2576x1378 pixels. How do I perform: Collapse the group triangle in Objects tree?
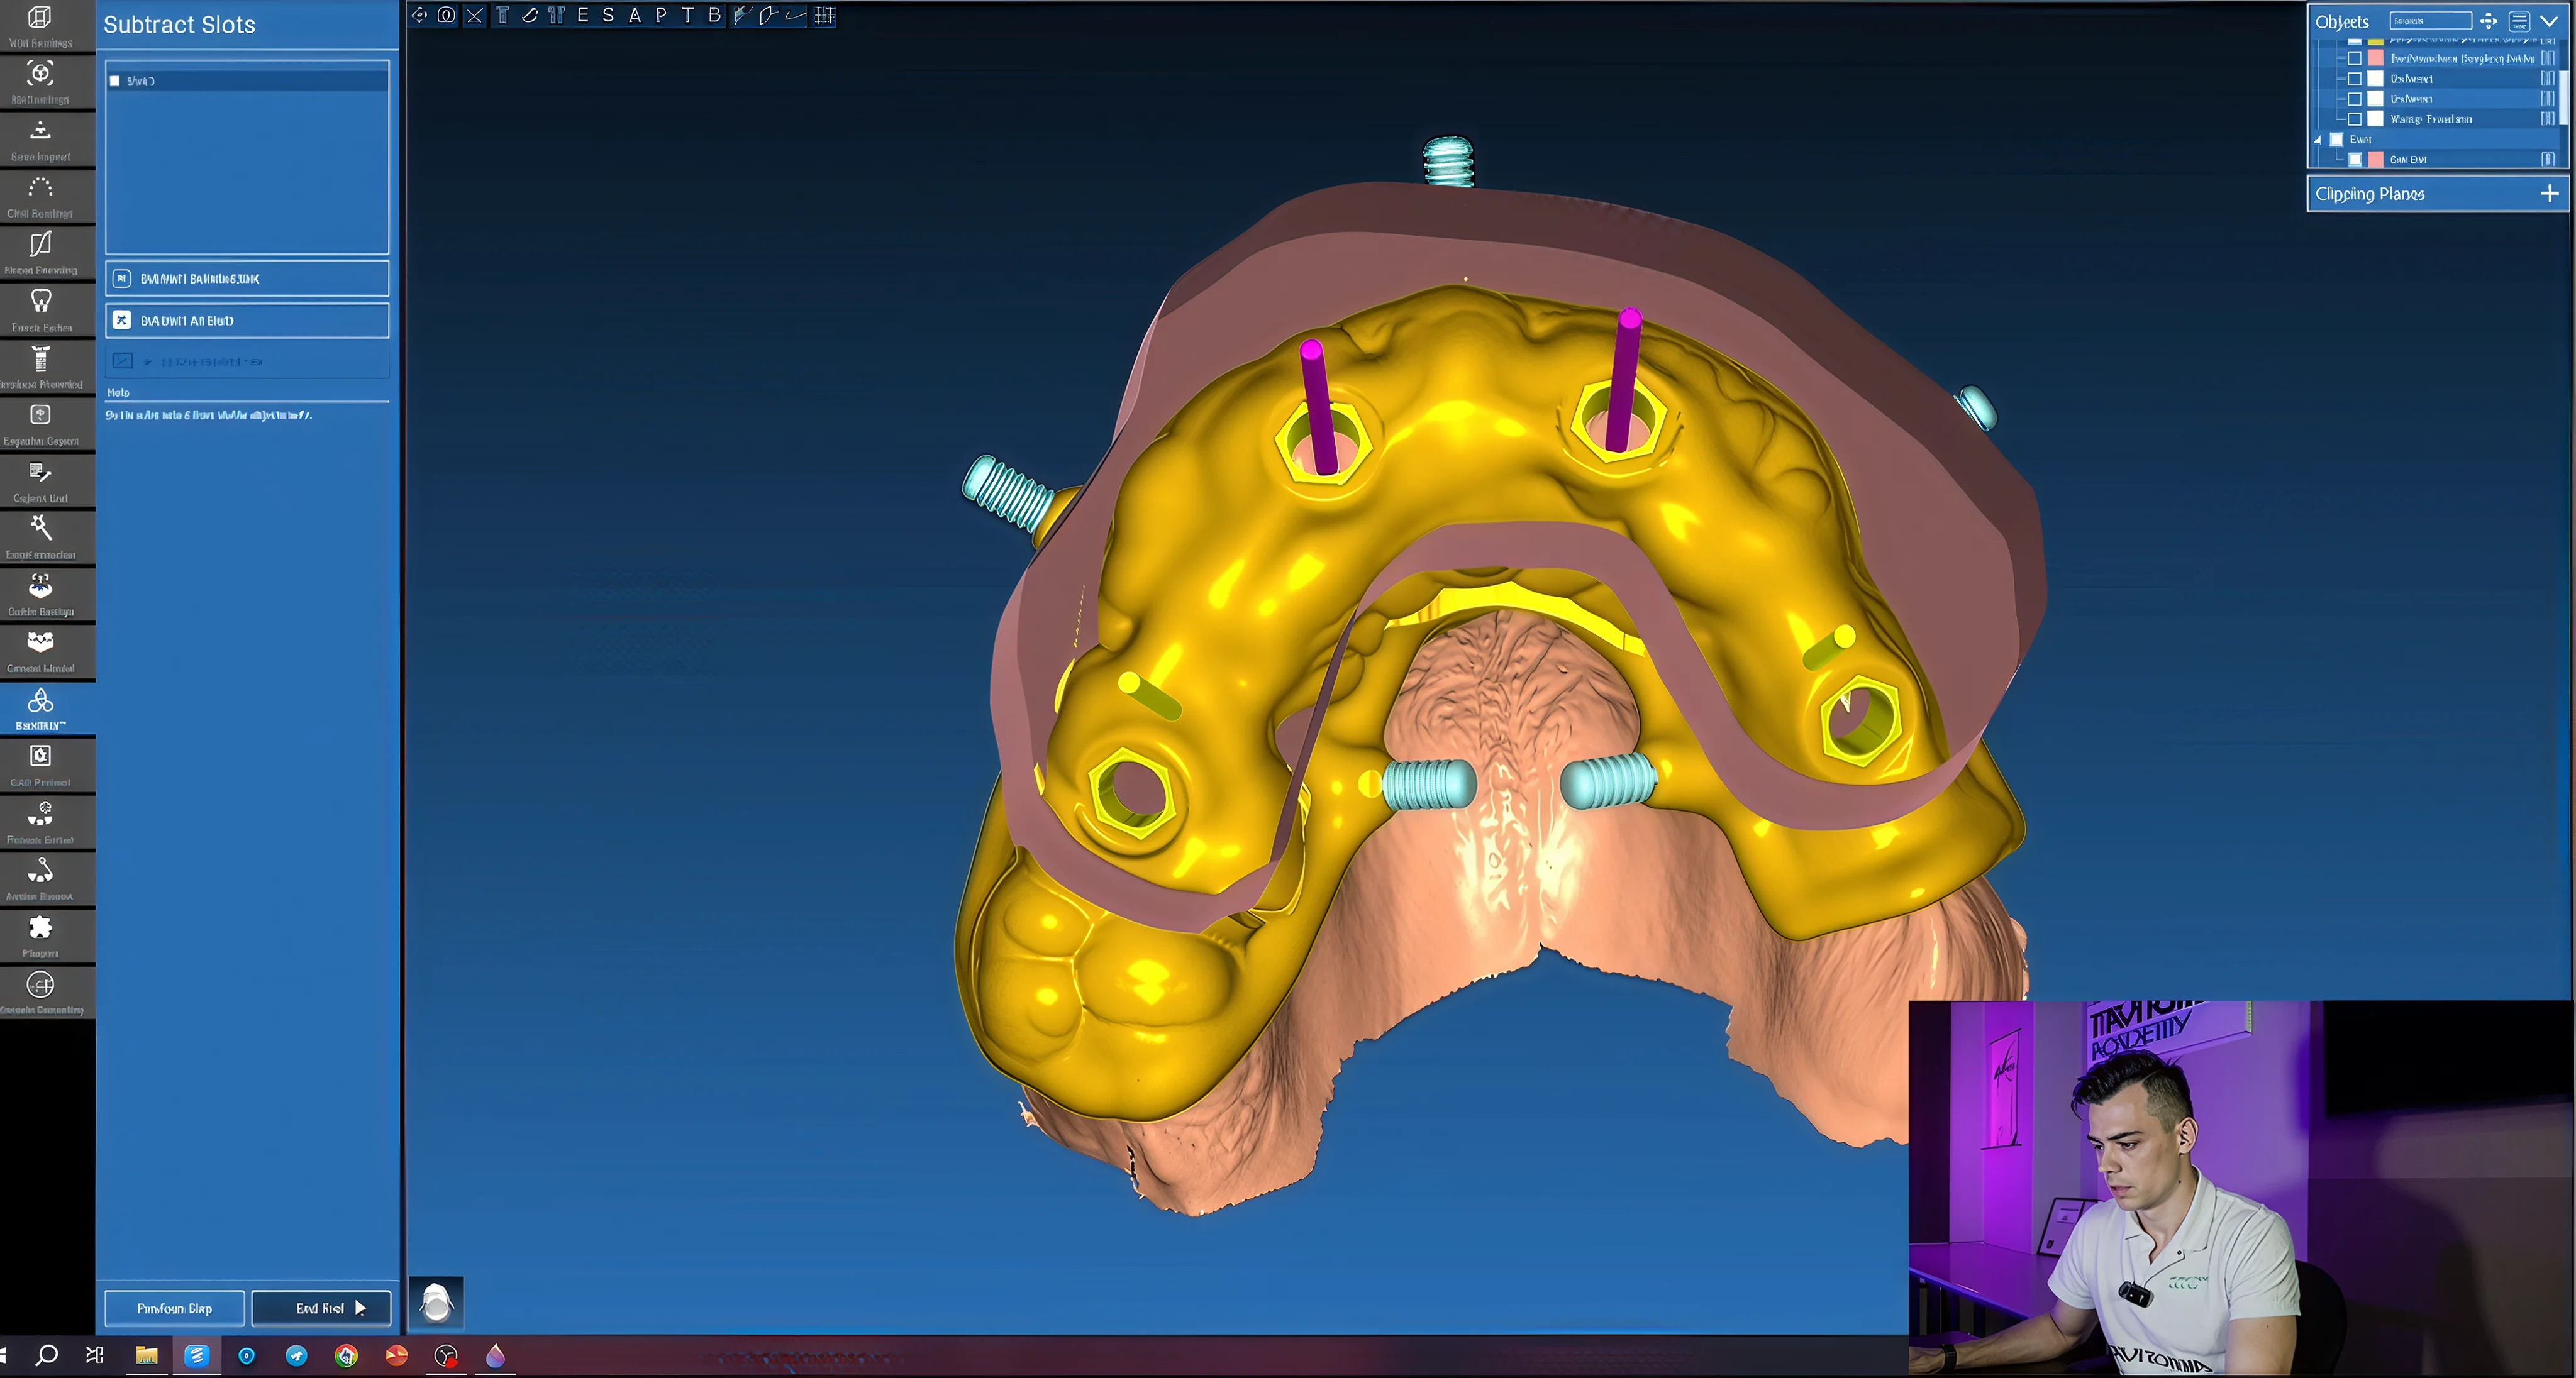[2318, 140]
